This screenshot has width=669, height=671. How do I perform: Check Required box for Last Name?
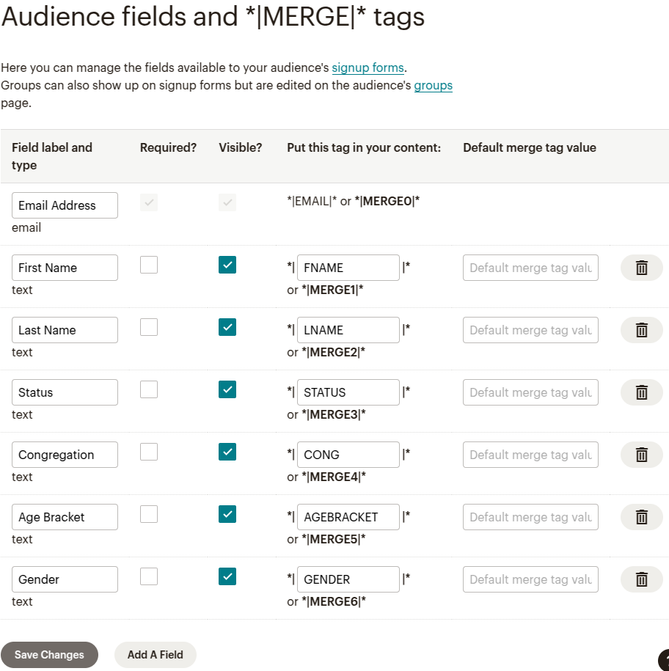click(x=149, y=327)
